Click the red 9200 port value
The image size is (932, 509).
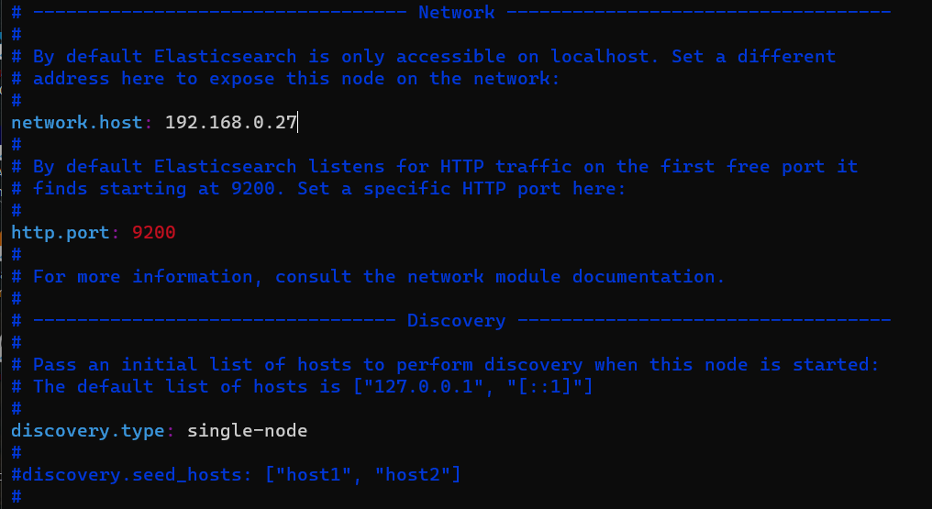click(x=153, y=232)
